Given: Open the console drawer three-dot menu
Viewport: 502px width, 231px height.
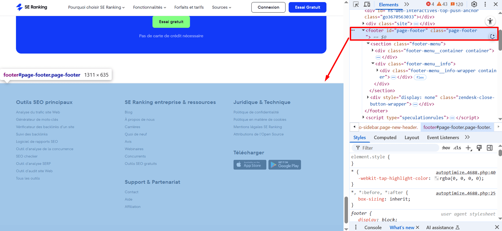Looking at the screenshot, I should click(356, 227).
